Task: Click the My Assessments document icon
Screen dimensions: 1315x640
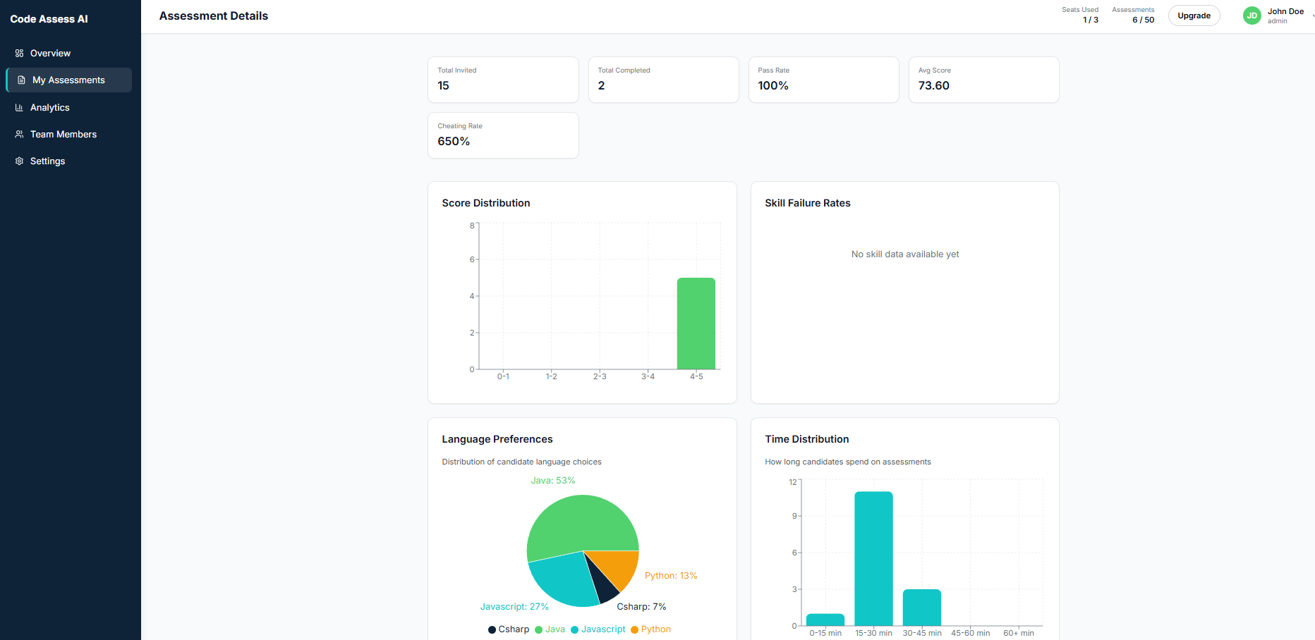Action: point(20,80)
